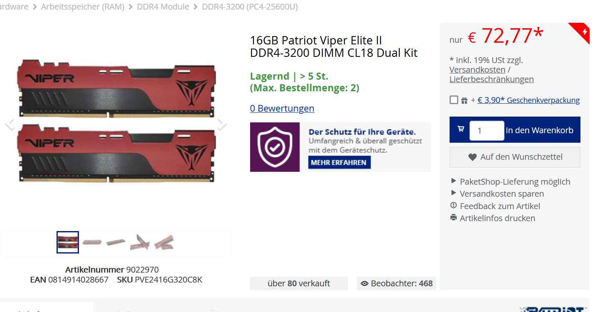Screen dimensions: 595x312
Task: Click the shield Geräteschutz icon
Action: [x=275, y=147]
